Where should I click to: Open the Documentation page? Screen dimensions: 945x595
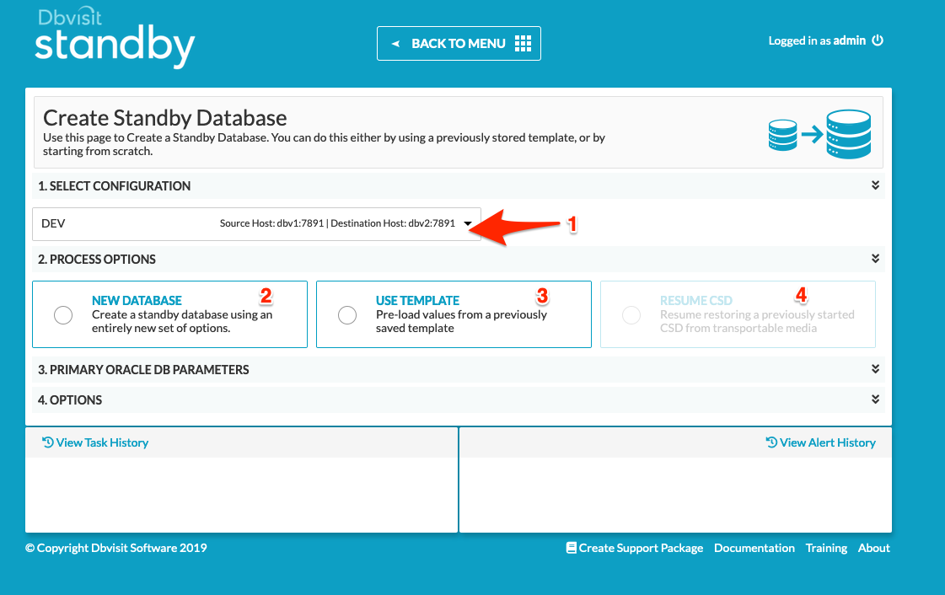pos(754,548)
